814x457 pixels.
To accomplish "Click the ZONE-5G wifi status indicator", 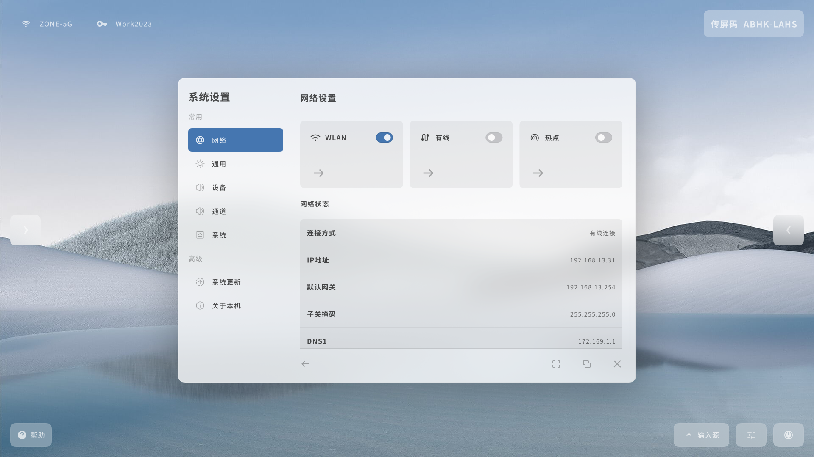I will (x=47, y=24).
